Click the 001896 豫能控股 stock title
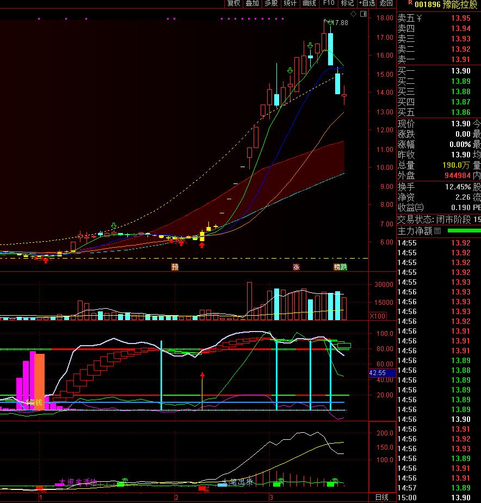The image size is (481, 503). point(446,4)
